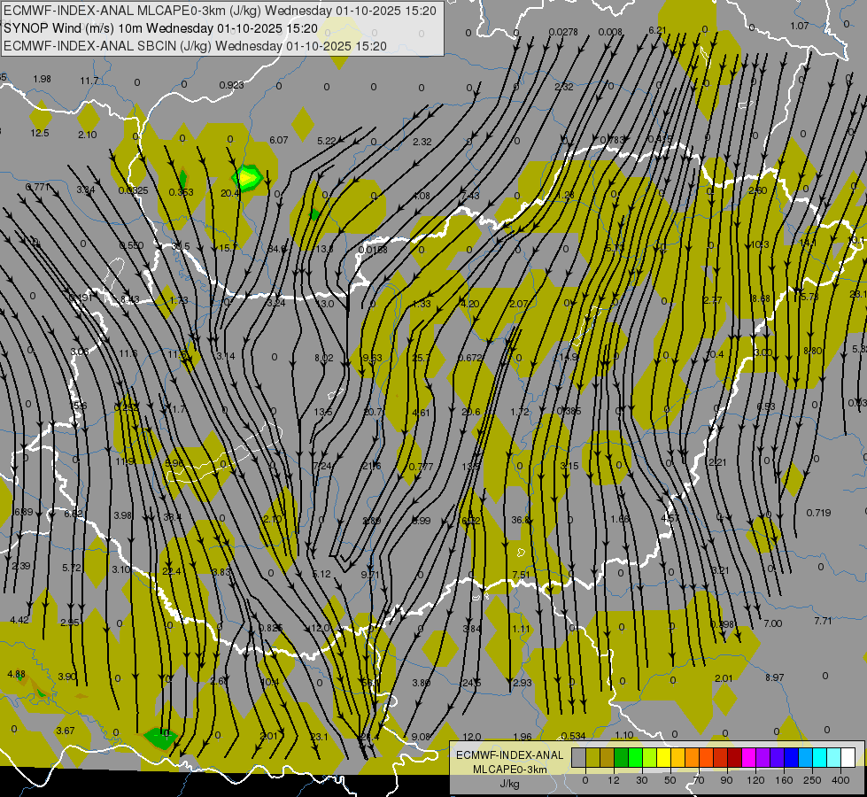
Task: Click the map value '0.771'
Action: point(38,187)
